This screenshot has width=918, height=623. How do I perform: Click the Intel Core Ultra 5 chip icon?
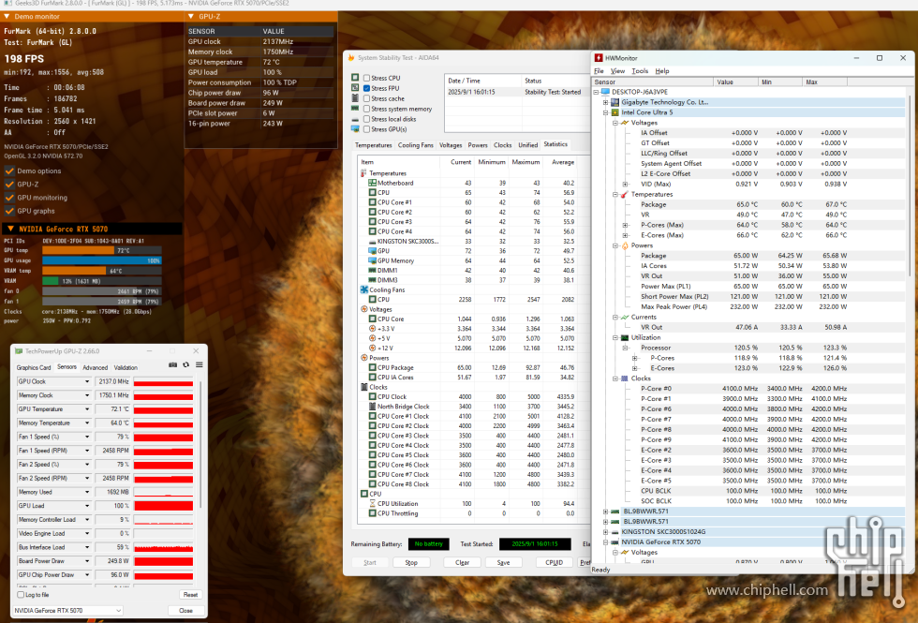614,112
